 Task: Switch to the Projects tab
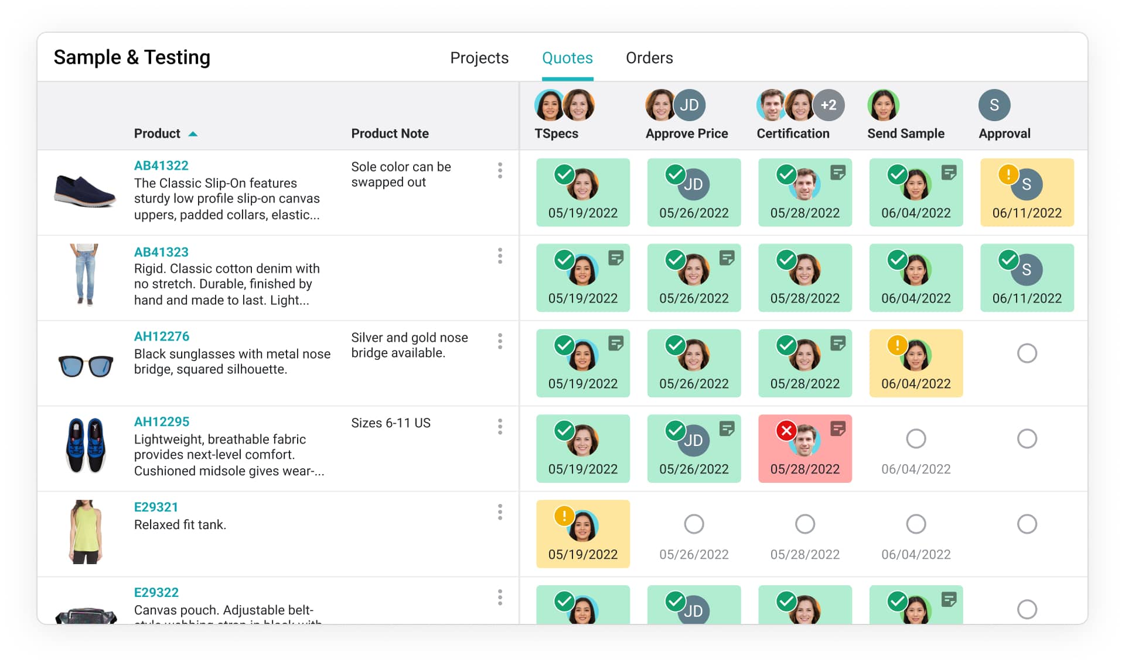pyautogui.click(x=479, y=58)
